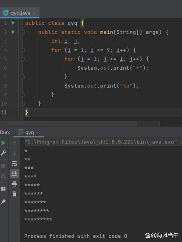Viewport: 182px width, 242px height.
Task: Toggle soft-wrap in console output
Action: click(x=15, y=164)
